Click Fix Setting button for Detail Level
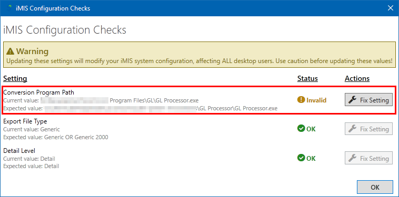 368,158
